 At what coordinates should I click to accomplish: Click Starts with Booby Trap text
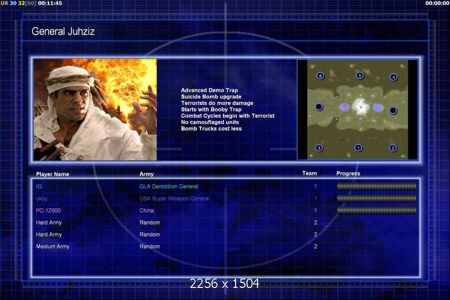pyautogui.click(x=211, y=109)
